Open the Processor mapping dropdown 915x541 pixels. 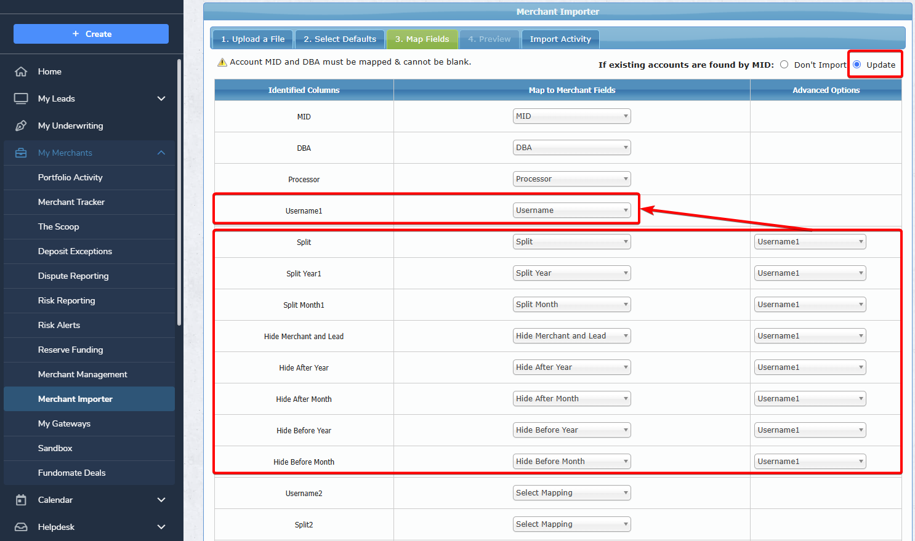pos(572,179)
